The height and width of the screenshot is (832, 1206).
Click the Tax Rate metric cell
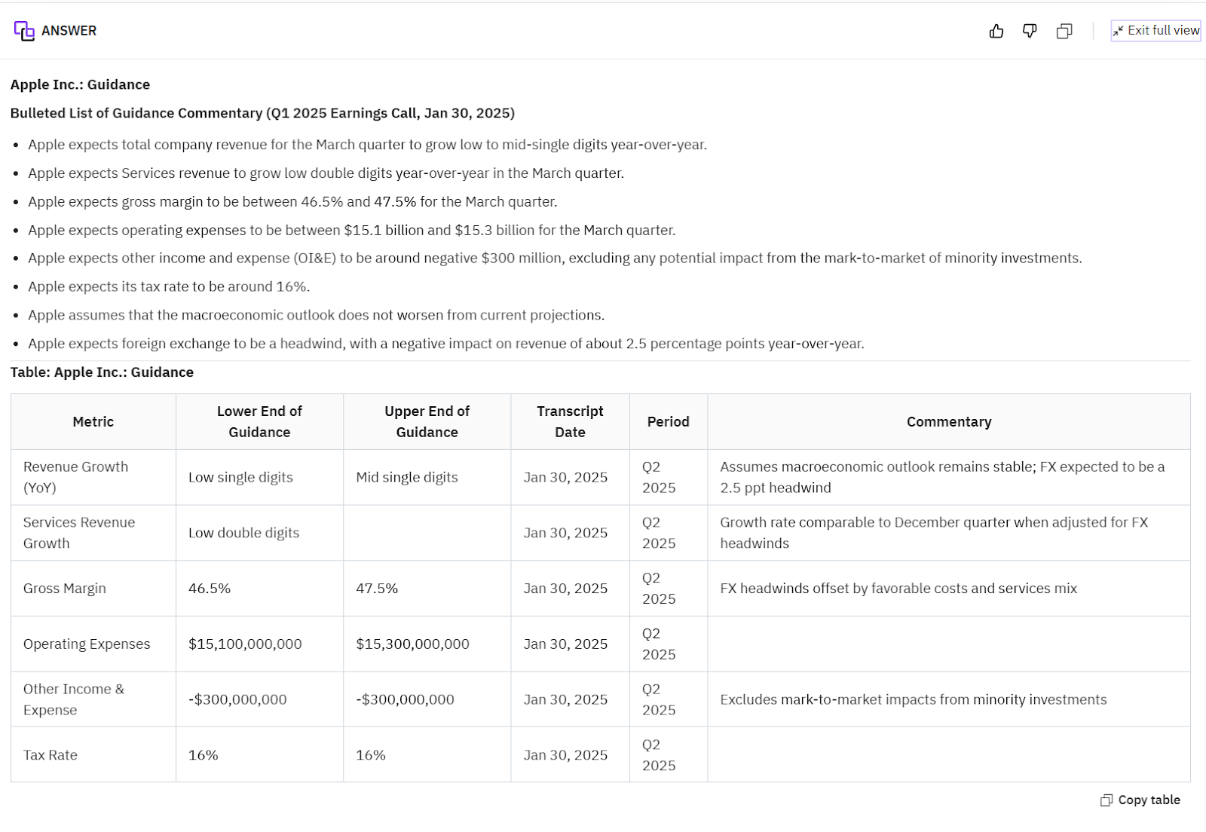coord(50,754)
